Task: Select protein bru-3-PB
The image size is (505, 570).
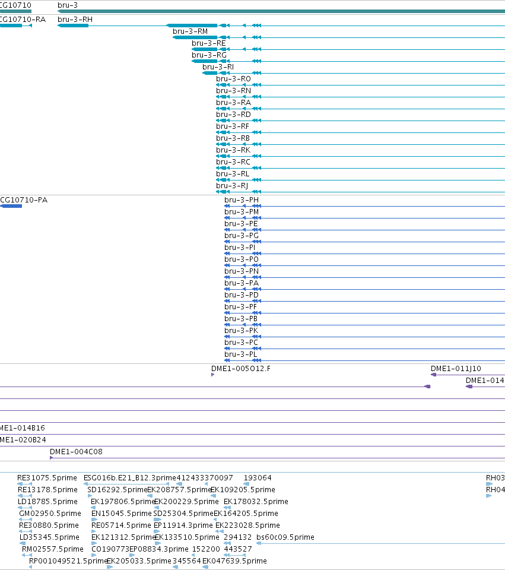Action: point(241,319)
